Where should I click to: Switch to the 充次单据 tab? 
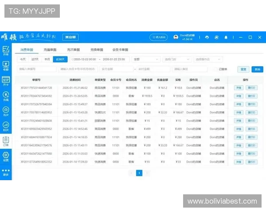pos(74,50)
